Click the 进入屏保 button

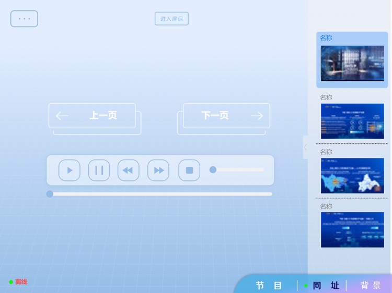[x=171, y=19]
